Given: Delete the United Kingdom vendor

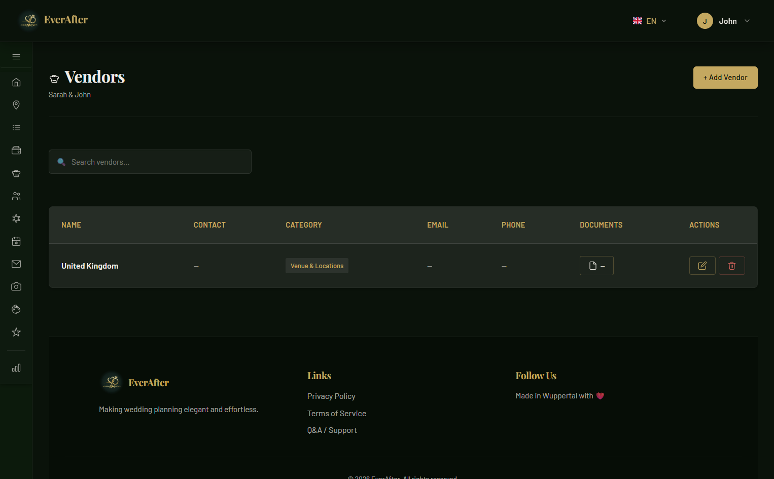Looking at the screenshot, I should coord(731,266).
